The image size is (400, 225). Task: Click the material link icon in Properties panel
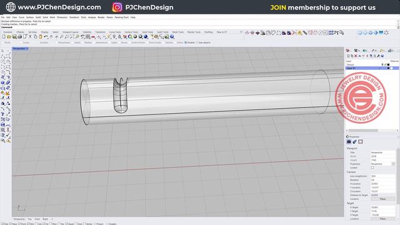[x=354, y=142]
